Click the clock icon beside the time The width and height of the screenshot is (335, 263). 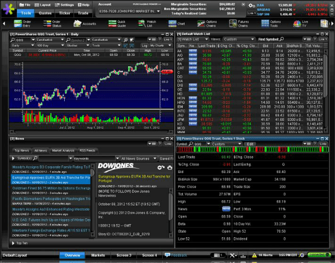point(302,255)
